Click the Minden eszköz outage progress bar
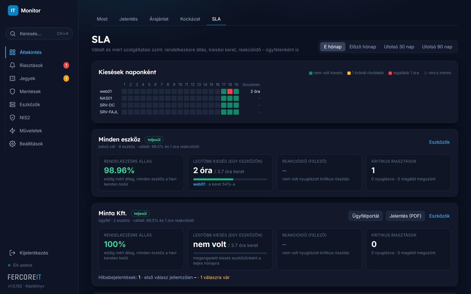 230,179
